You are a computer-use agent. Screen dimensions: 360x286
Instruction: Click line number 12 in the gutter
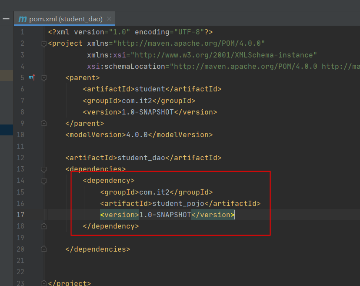[x=20, y=158]
